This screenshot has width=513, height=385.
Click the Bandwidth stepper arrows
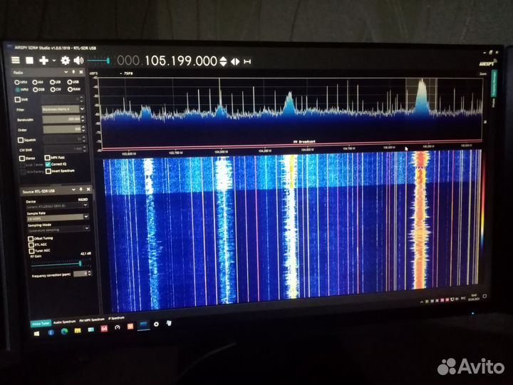pyautogui.click(x=83, y=119)
